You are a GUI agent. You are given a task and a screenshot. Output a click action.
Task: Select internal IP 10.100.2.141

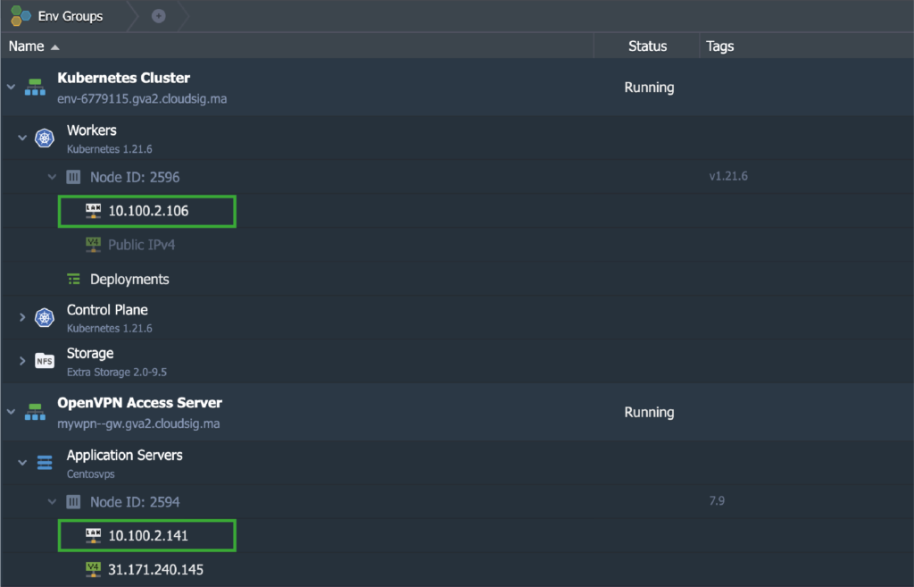point(148,536)
